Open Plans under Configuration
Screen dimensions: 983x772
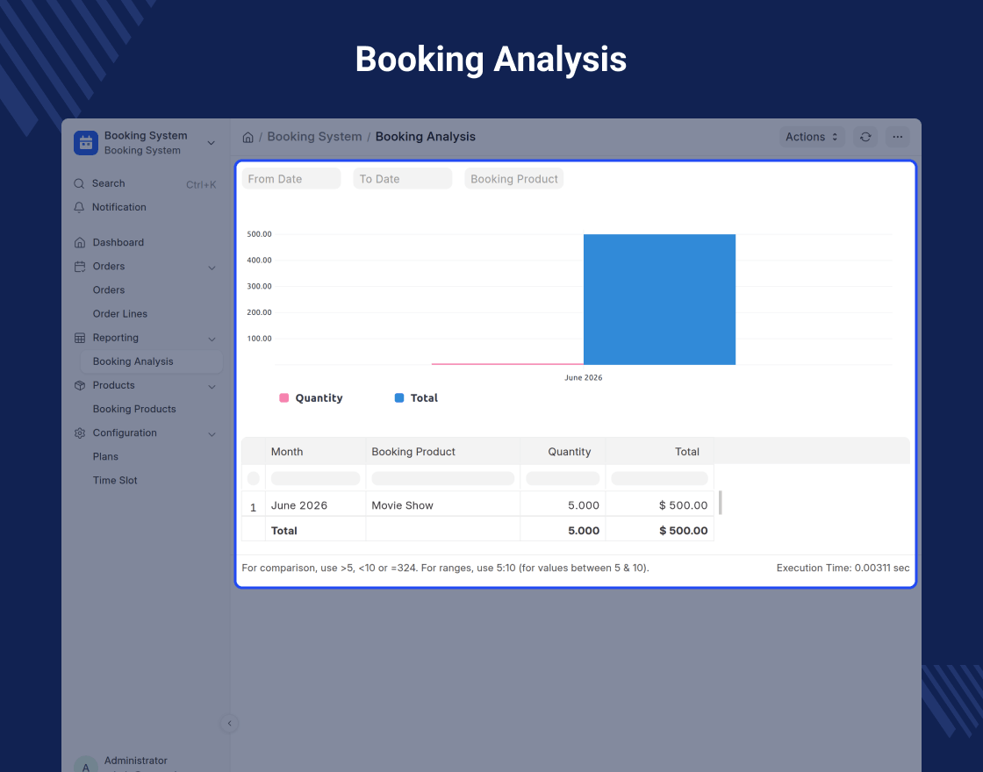[105, 457]
